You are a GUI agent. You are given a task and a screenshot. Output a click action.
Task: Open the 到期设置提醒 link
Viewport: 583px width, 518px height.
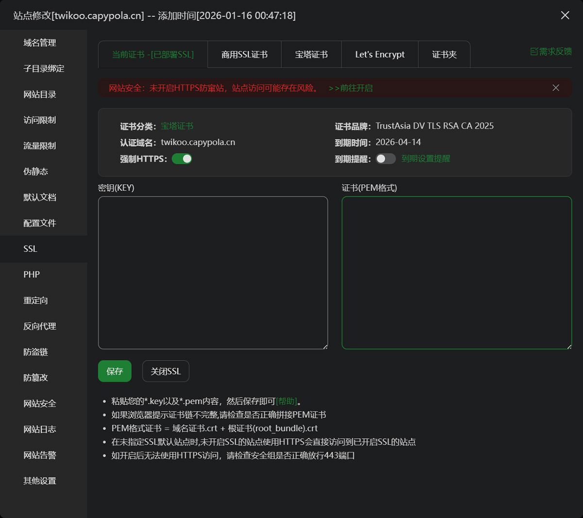click(426, 159)
